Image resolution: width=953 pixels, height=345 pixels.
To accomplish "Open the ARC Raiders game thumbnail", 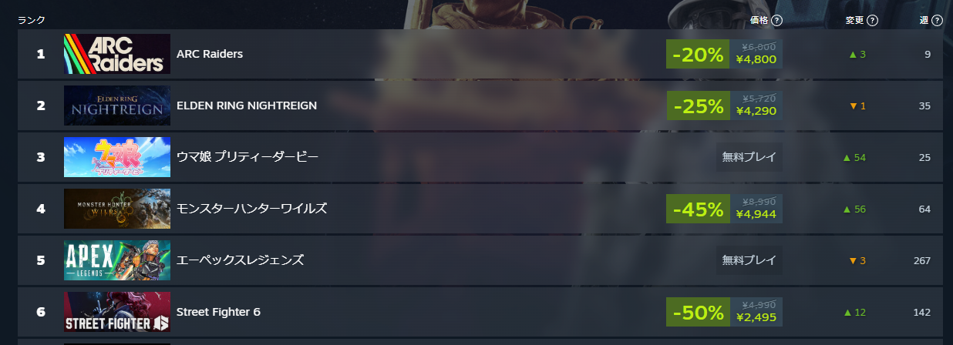I will click(x=117, y=54).
